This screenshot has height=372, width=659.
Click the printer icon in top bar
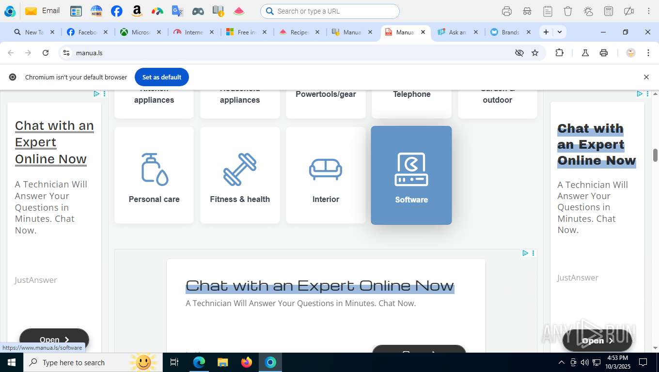[507, 11]
